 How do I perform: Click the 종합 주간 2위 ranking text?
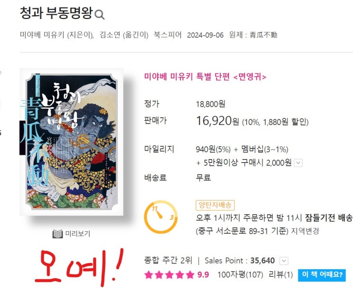[x=168, y=260]
